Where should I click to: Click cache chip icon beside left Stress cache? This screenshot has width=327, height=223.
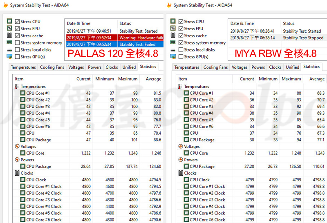click(x=9, y=35)
